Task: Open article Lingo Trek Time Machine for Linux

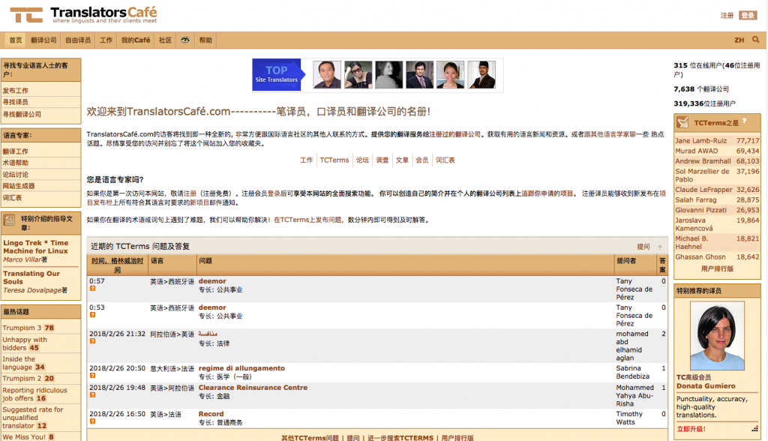Action: [36, 247]
